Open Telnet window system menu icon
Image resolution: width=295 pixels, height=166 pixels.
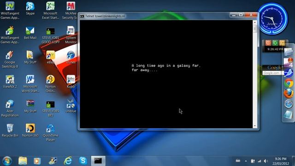click(82, 17)
